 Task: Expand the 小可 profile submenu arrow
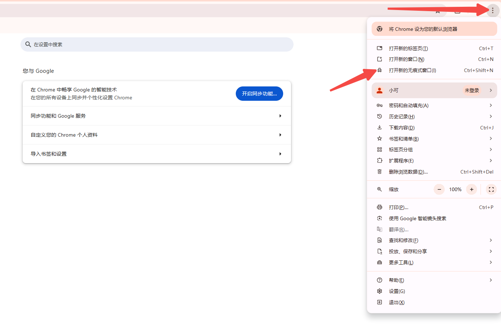click(491, 90)
